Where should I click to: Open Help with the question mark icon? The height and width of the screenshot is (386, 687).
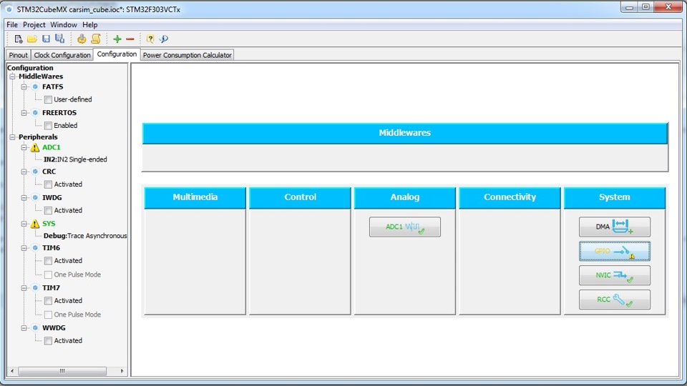click(x=150, y=39)
